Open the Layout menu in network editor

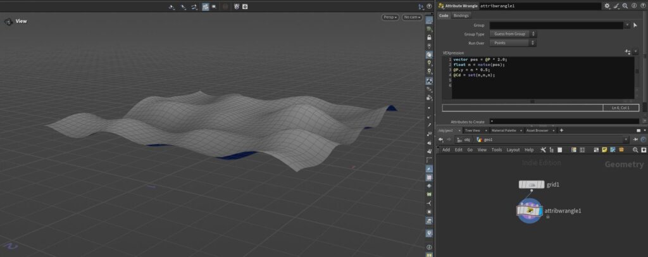513,150
